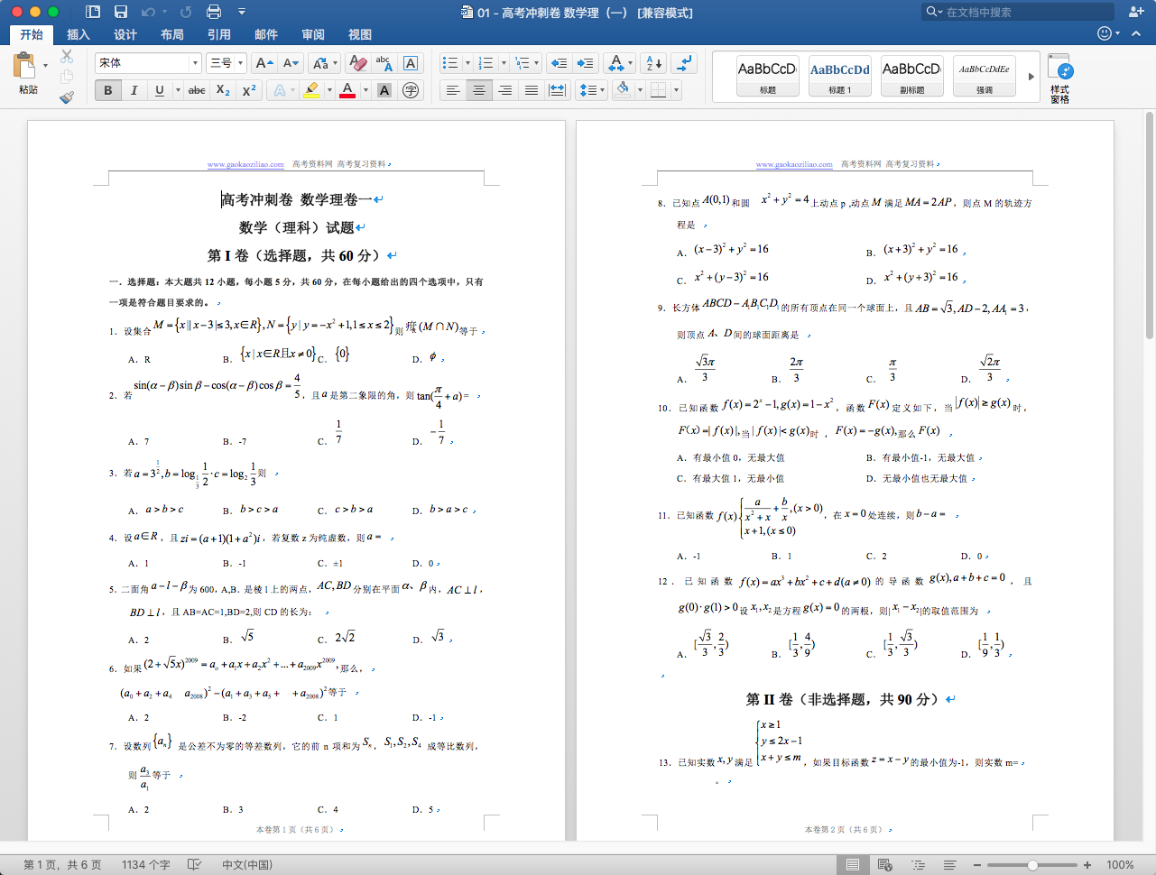Open the 邮件 (Mailings) ribbon tab

266,34
